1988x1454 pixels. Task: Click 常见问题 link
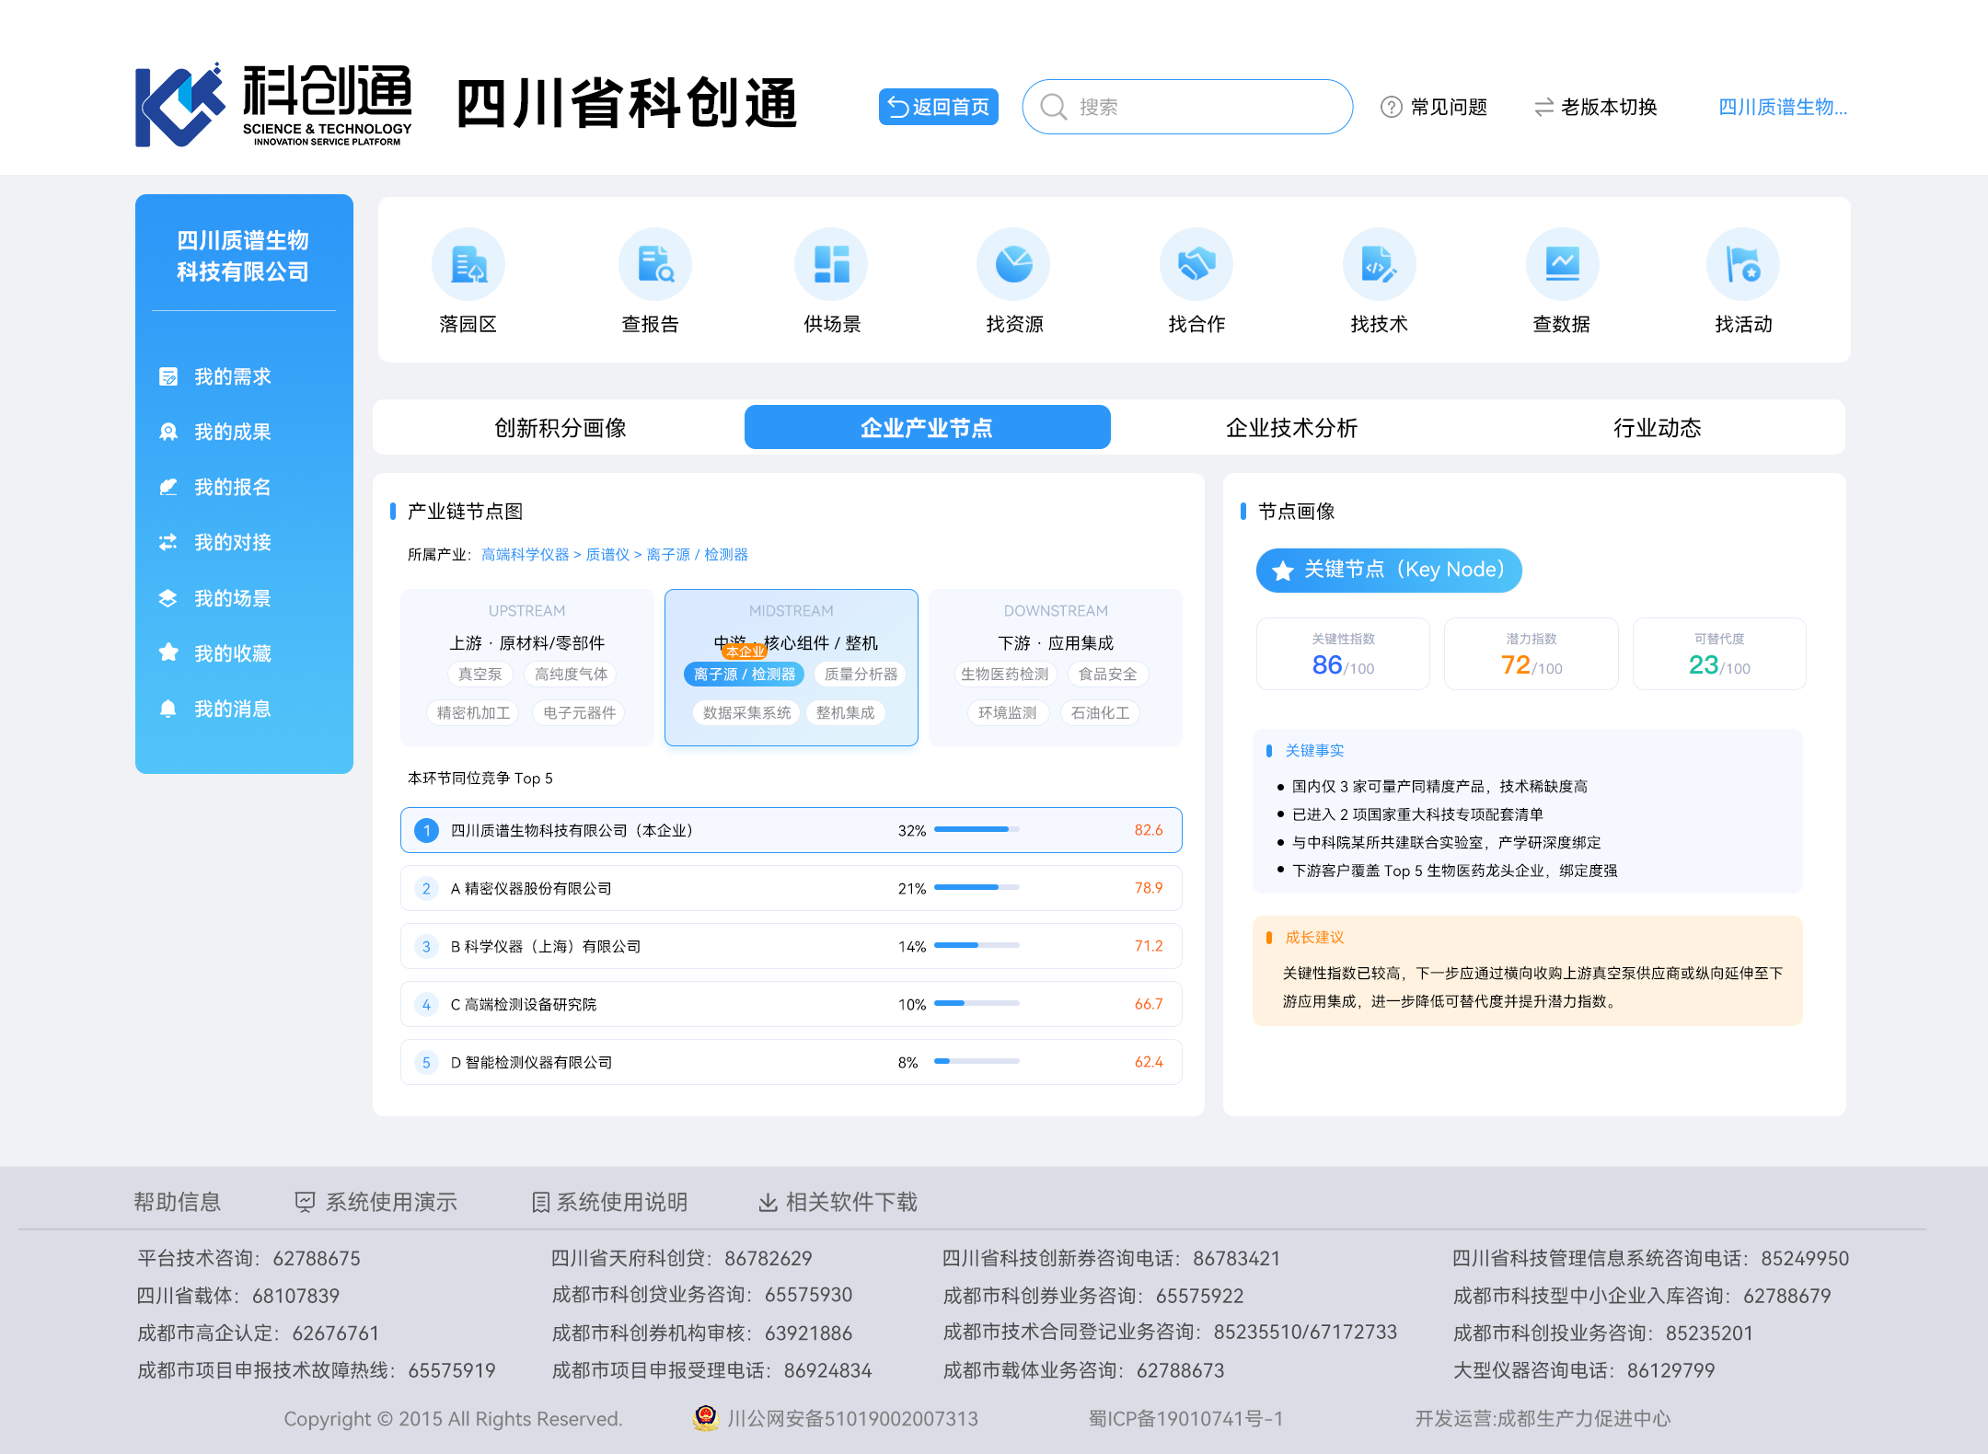pyautogui.click(x=1435, y=107)
